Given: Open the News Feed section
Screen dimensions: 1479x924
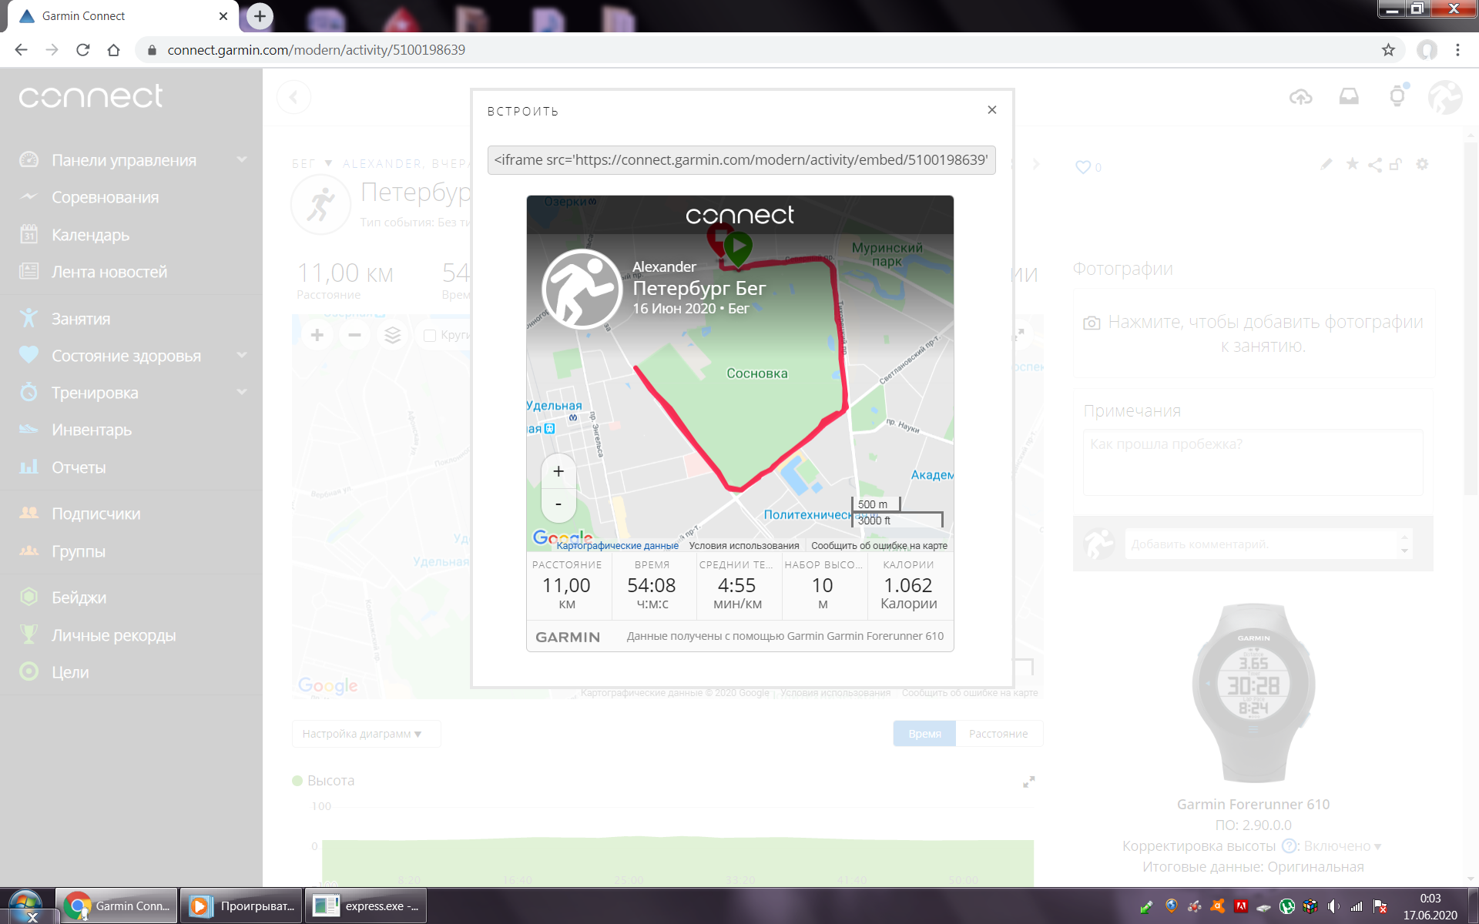Looking at the screenshot, I should point(109,272).
